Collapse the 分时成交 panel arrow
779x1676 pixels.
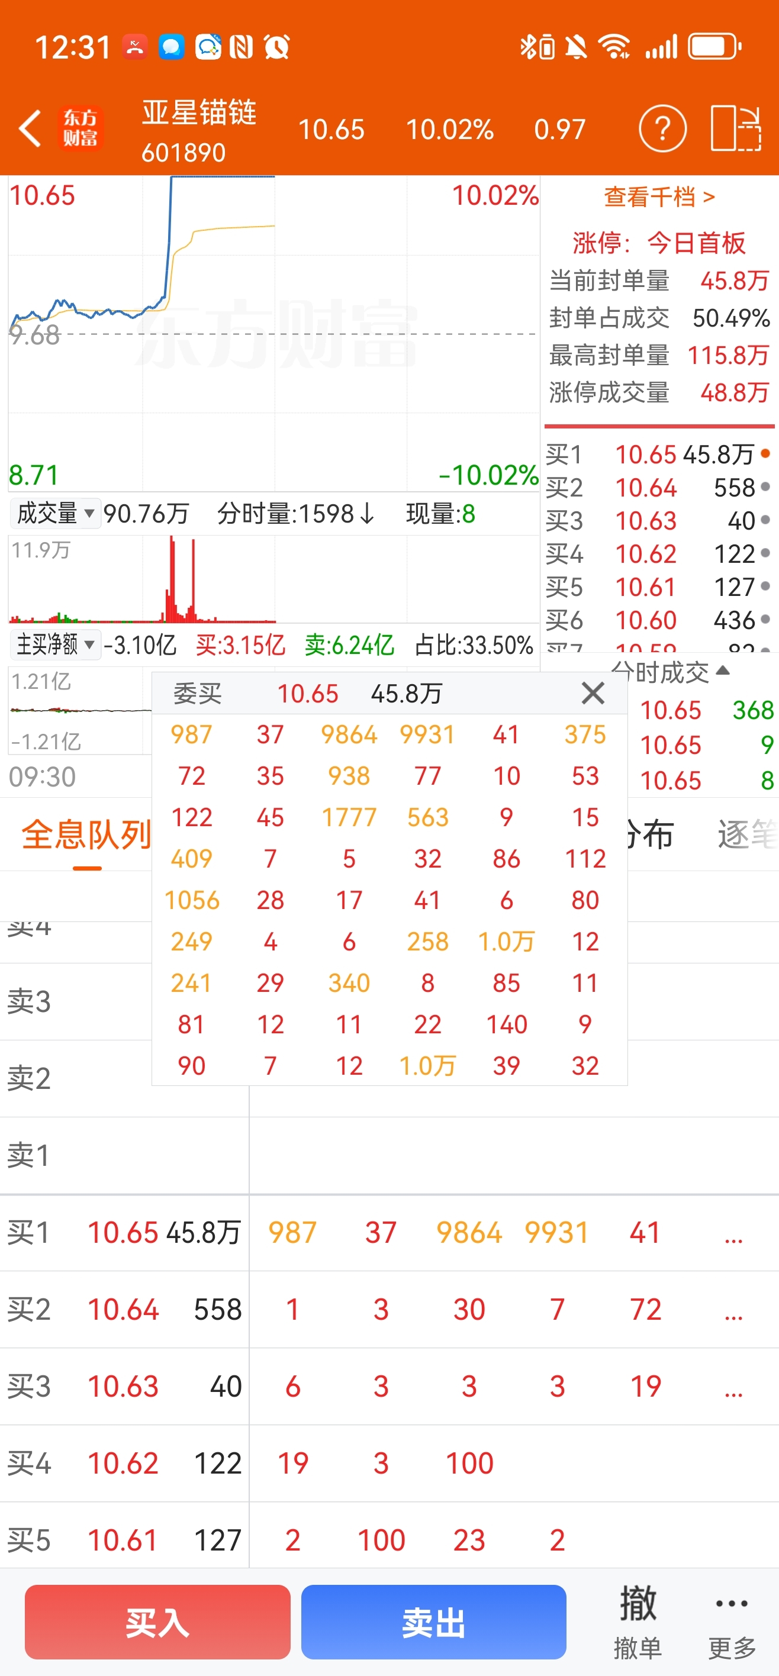click(722, 671)
